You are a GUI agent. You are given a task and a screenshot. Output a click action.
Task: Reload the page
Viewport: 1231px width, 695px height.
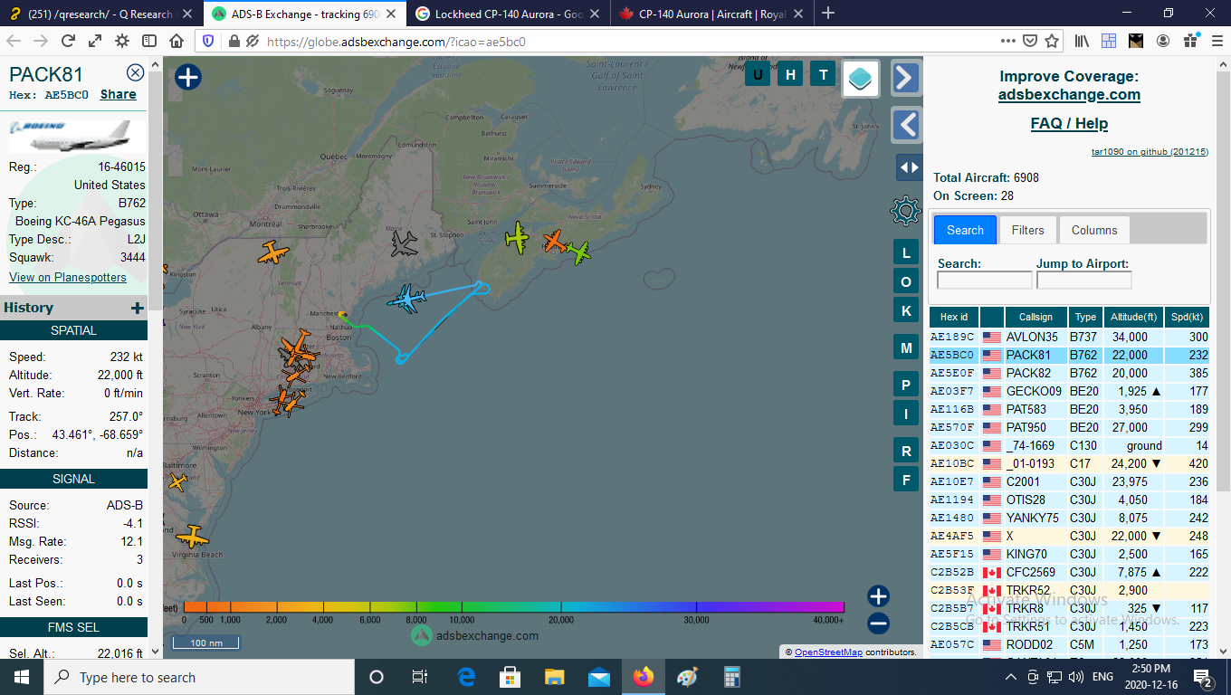tap(68, 41)
